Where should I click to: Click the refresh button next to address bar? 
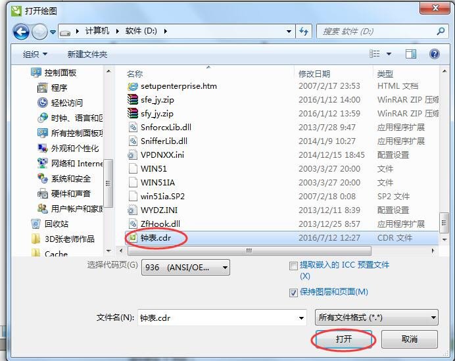(304, 31)
